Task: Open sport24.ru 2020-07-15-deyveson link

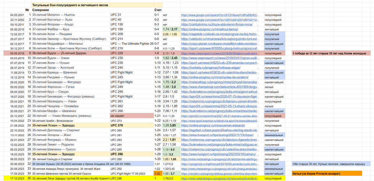Action: [219, 97]
